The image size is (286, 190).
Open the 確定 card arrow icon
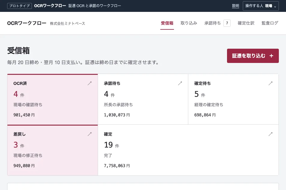(270, 134)
